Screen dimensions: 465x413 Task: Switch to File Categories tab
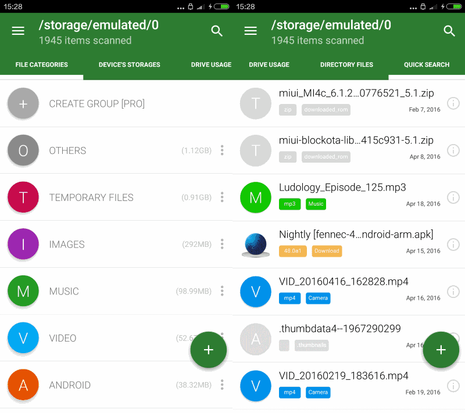pos(41,64)
